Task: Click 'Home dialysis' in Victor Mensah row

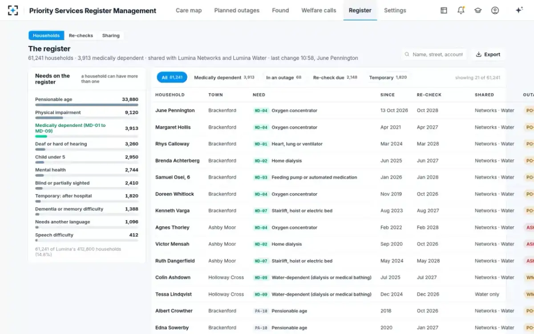Action: point(287,244)
